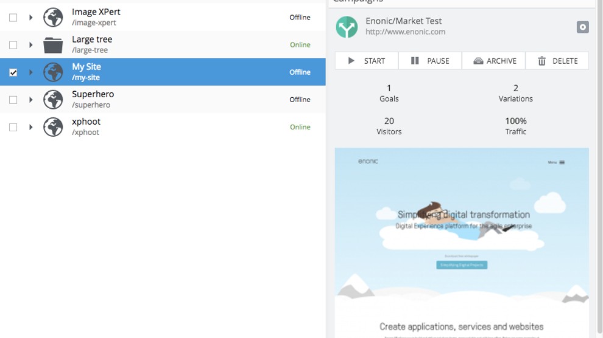Image resolution: width=603 pixels, height=338 pixels.
Task: Uncheck the My Site checkbox
Action: (13, 72)
